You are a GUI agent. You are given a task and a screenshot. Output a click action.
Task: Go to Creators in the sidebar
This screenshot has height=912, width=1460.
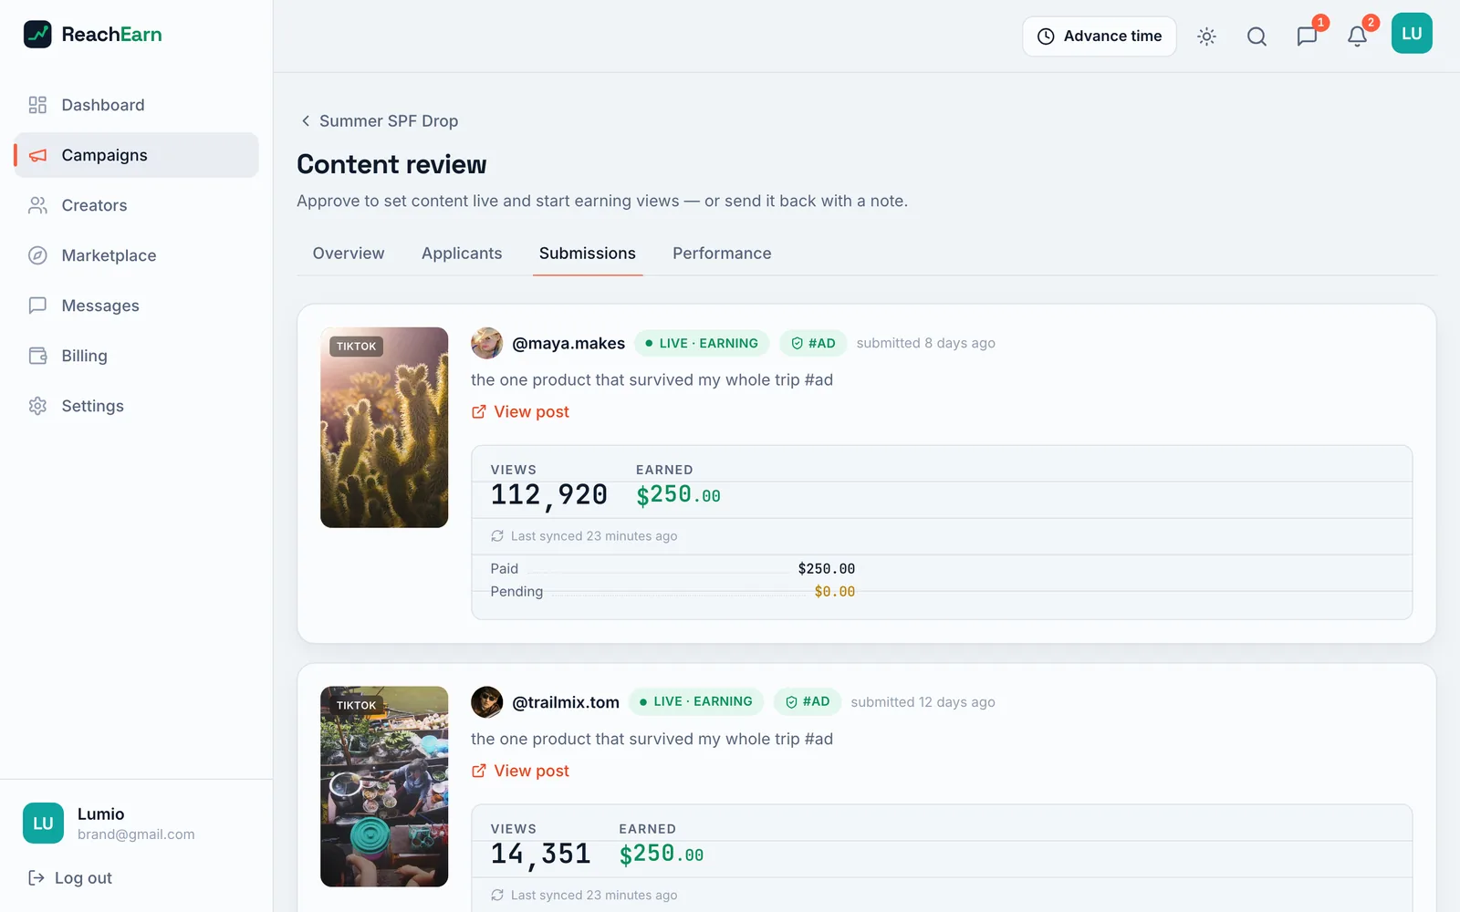pyautogui.click(x=137, y=205)
